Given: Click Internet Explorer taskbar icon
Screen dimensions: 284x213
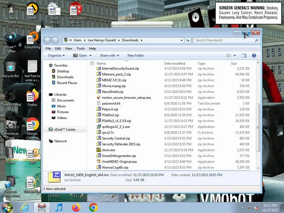Looking at the screenshot, I should (x=25, y=207).
